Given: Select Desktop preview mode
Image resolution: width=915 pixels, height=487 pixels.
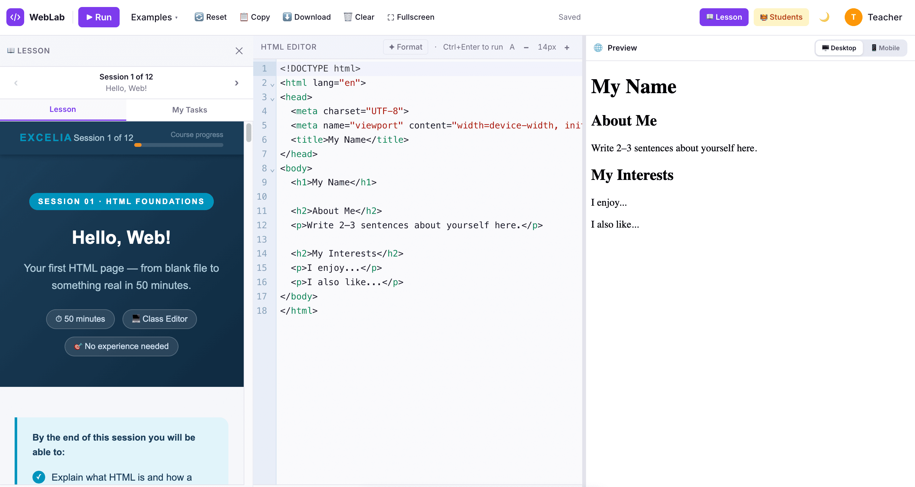Looking at the screenshot, I should pos(839,48).
